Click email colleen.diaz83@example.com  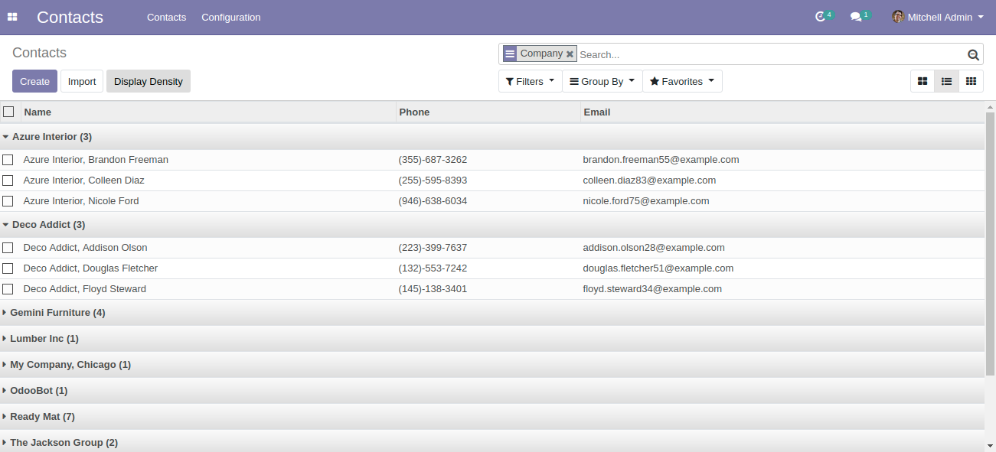coord(649,180)
